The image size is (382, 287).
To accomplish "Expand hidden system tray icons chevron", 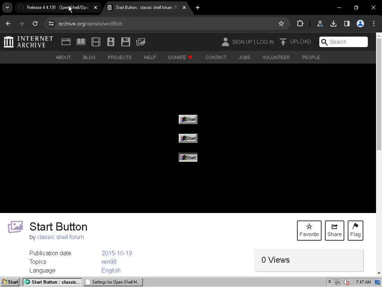I will point(330,282).
